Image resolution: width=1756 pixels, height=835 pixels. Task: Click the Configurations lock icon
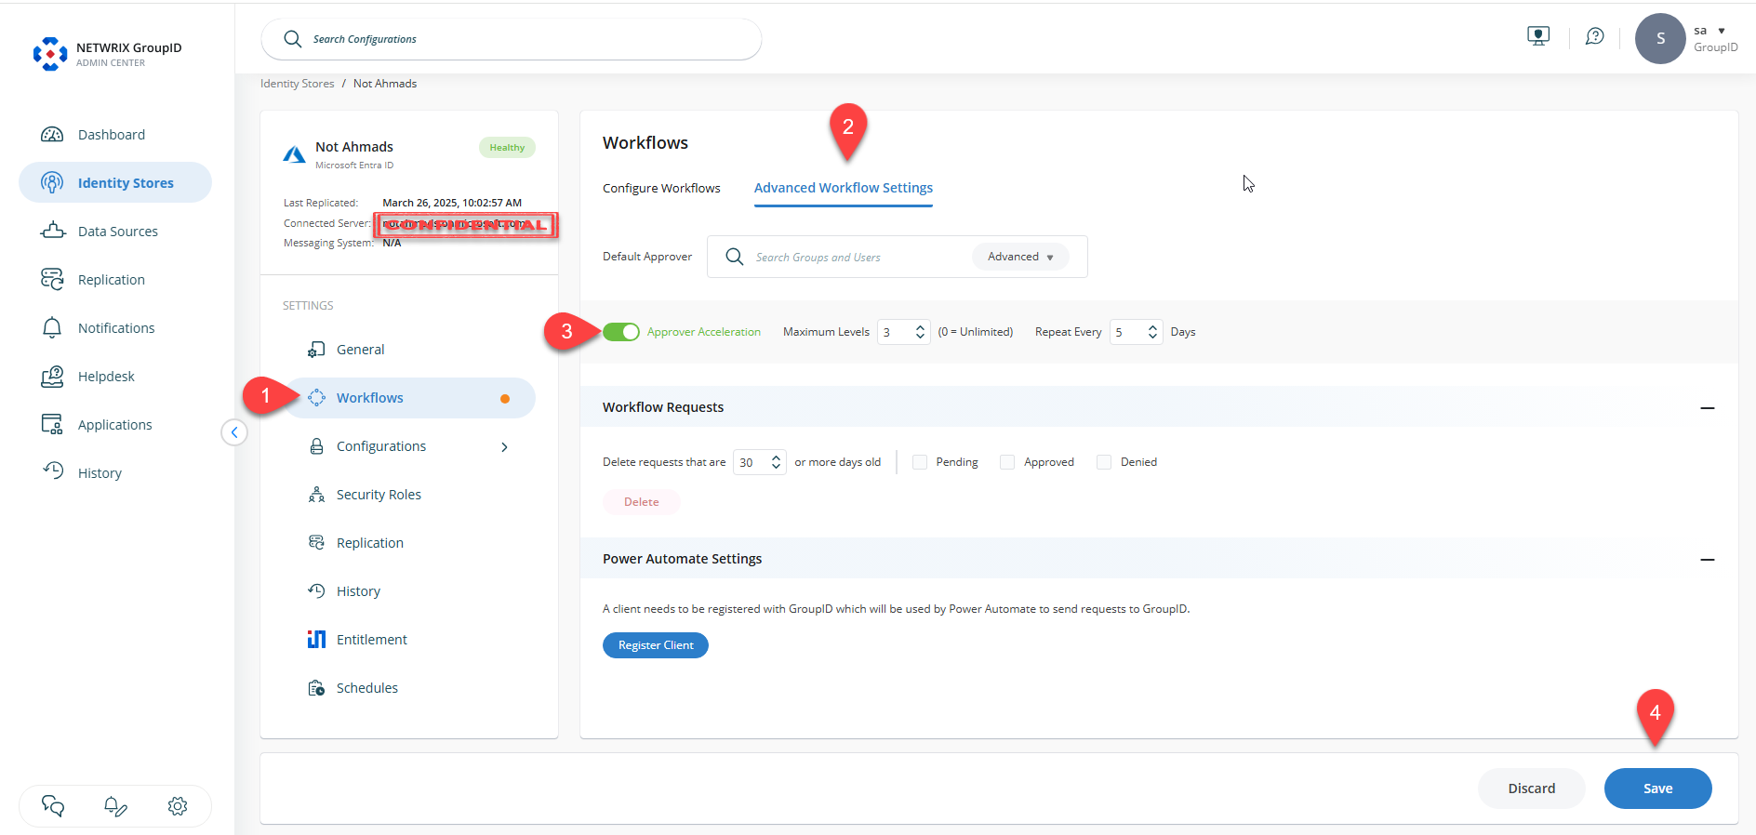click(x=316, y=446)
